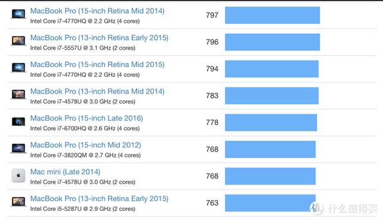Click the watermark logo at the bottom right
This screenshot has width=383, height=221.
pos(317,208)
